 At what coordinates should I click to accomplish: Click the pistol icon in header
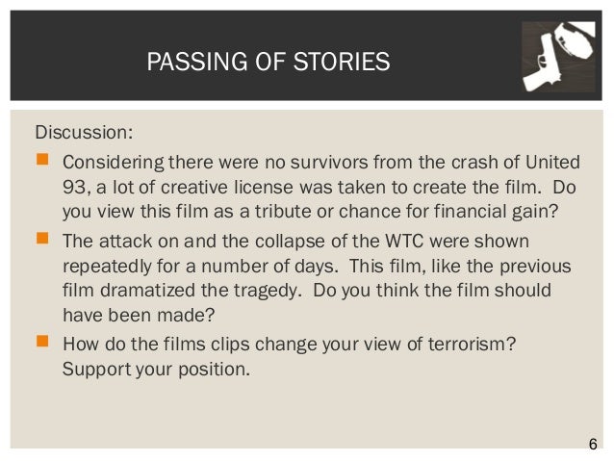(543, 64)
